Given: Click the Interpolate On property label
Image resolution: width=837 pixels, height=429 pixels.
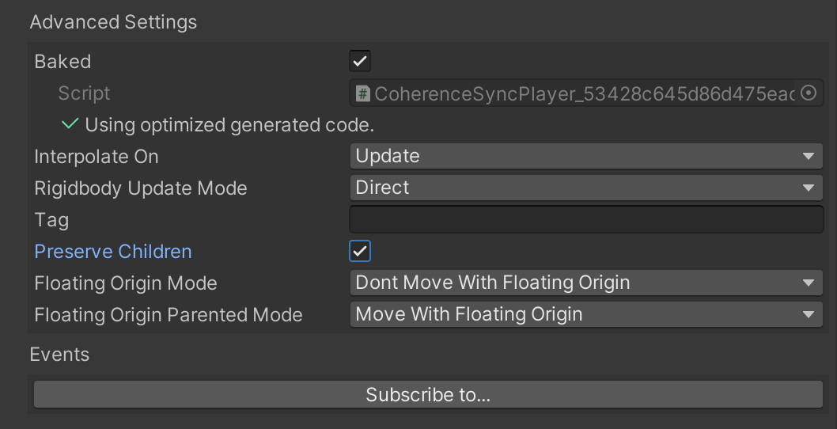Looking at the screenshot, I should (x=97, y=157).
